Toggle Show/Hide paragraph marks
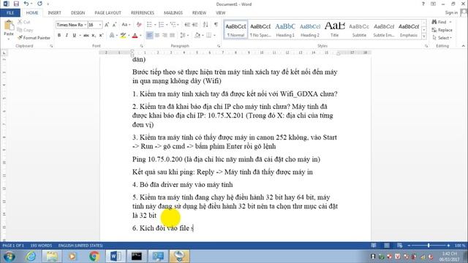 (216, 25)
